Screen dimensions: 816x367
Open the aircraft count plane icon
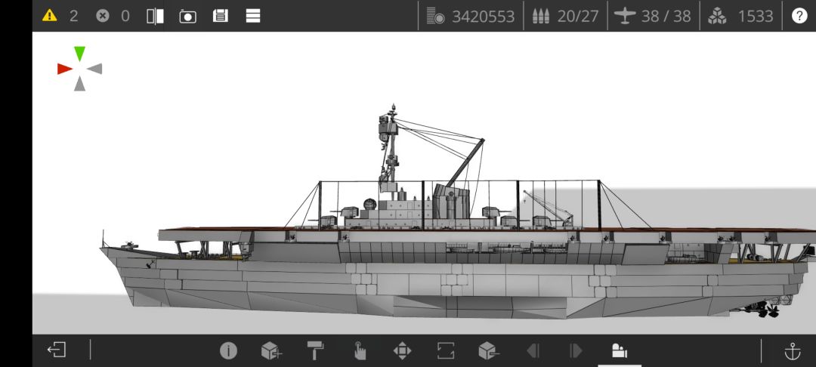(625, 16)
